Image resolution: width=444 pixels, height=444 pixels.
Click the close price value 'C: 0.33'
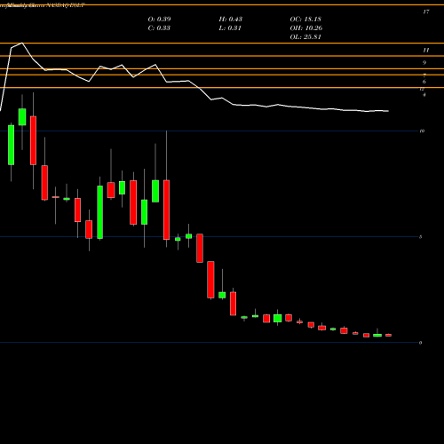(159, 28)
